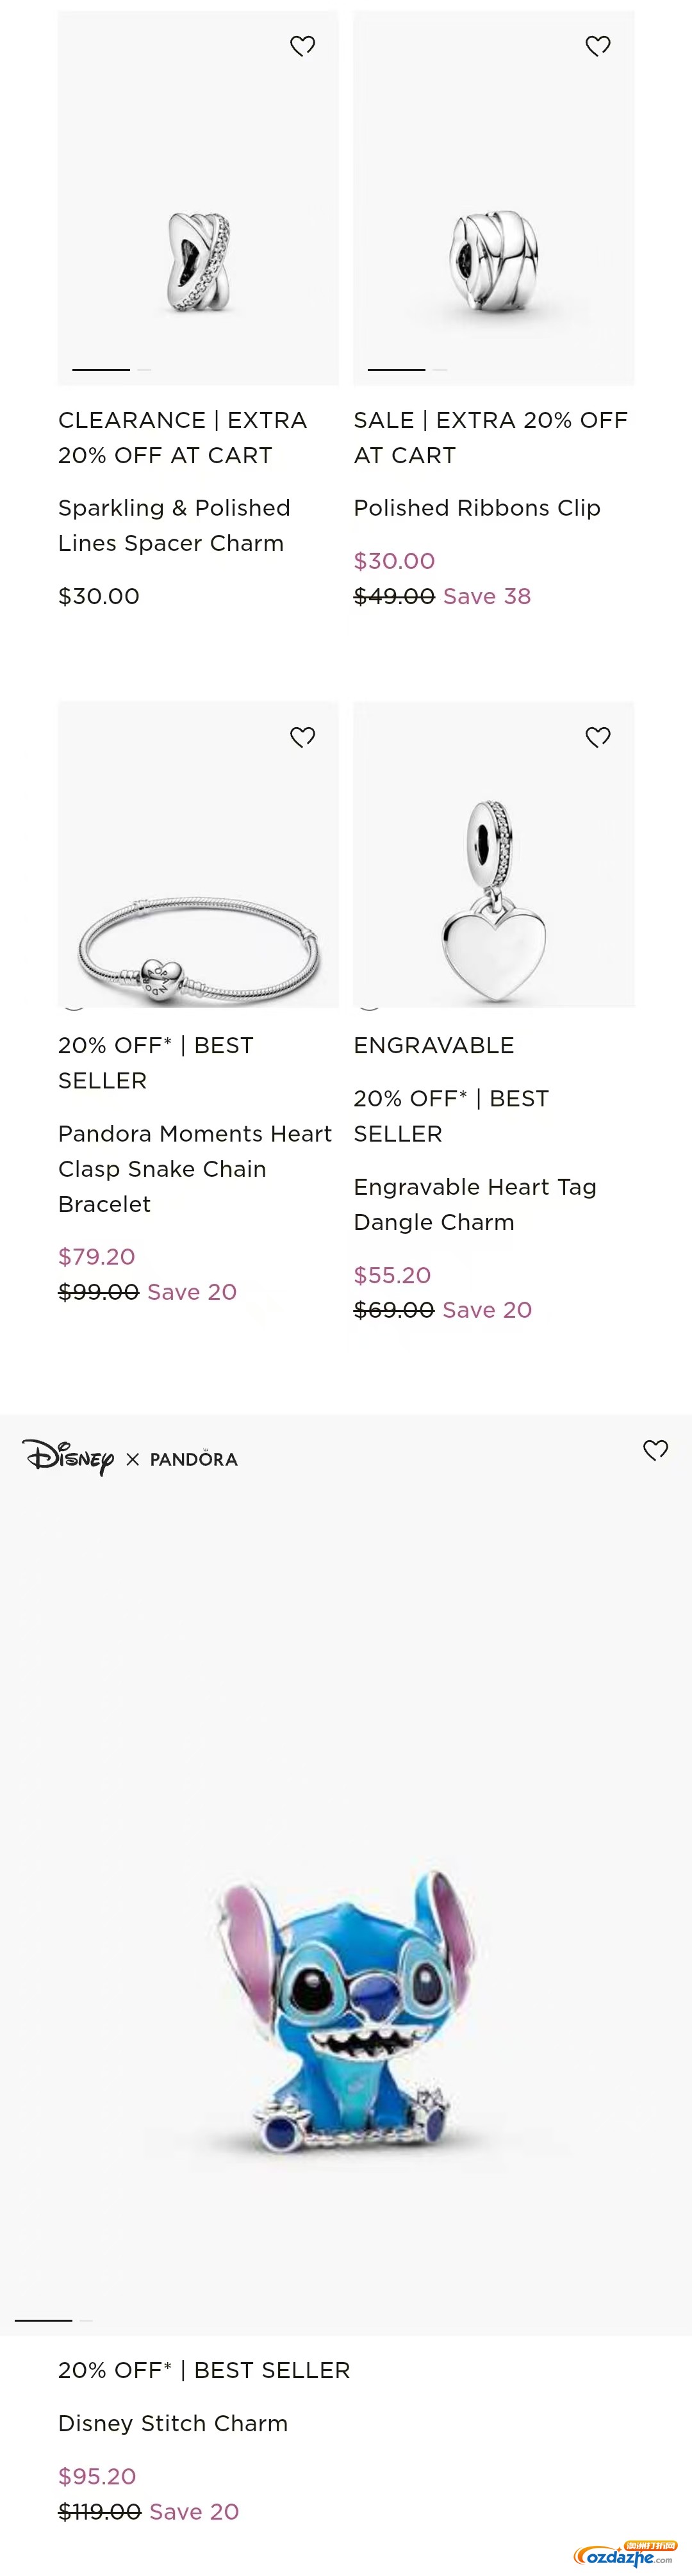Open Pandora Moments Heart Clasp Snake Chain Bracelet
This screenshot has width=692, height=2576.
(195, 1169)
